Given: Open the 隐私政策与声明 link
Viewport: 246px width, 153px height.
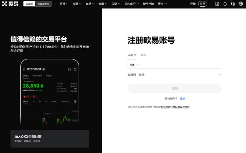Looking at the screenshot, I should coord(181,107).
